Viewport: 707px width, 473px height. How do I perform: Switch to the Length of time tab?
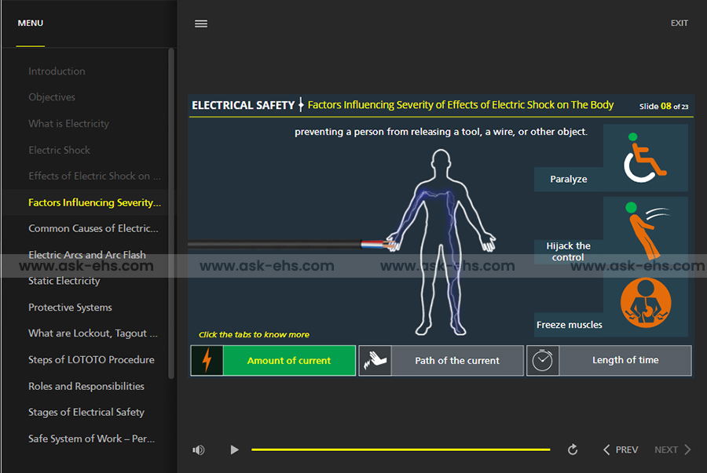click(x=625, y=361)
